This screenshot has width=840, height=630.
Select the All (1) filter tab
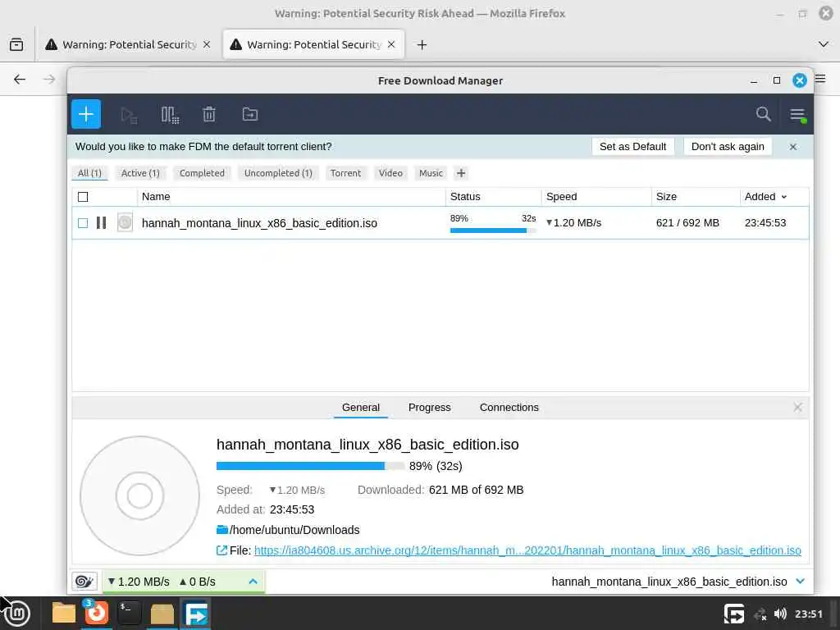coord(89,173)
